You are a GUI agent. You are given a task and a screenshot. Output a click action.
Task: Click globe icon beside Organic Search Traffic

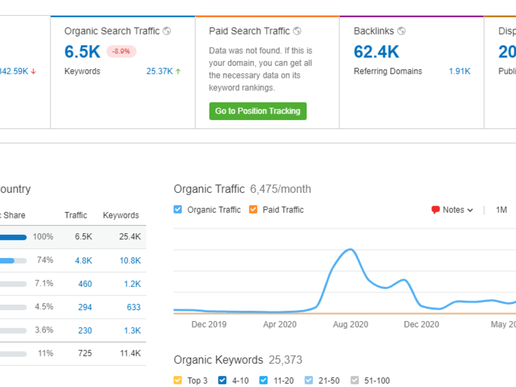click(x=167, y=31)
